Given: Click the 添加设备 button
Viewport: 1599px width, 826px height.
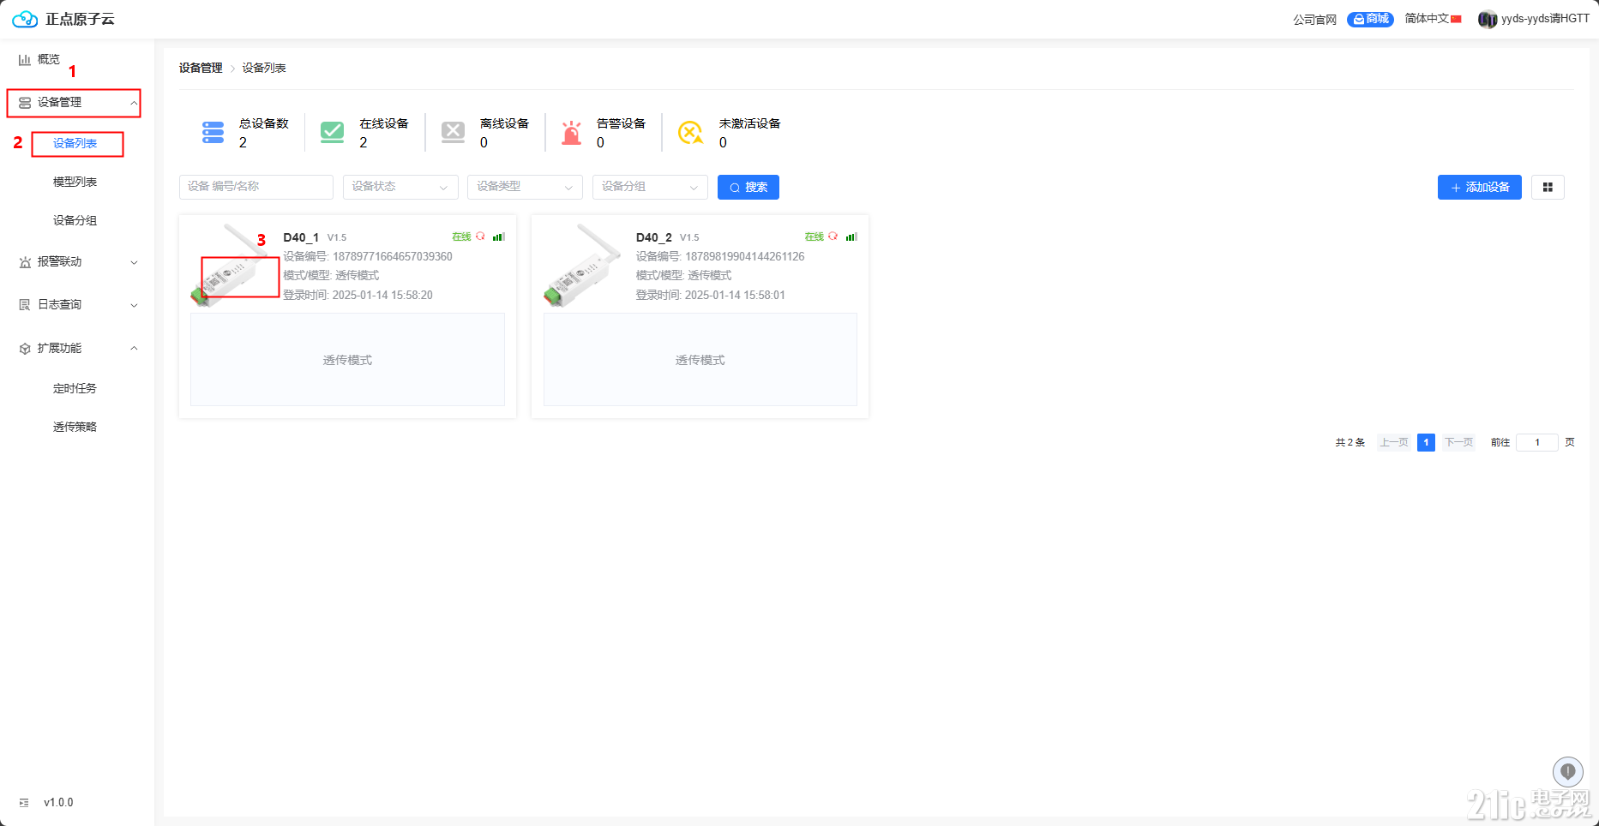Looking at the screenshot, I should click(1480, 188).
